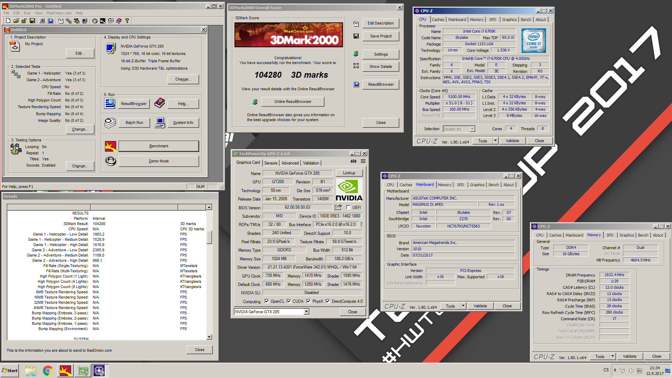Expand Tools arrow in CPU-Z CPU window
Screen dimensions: 672x378
[x=495, y=141]
